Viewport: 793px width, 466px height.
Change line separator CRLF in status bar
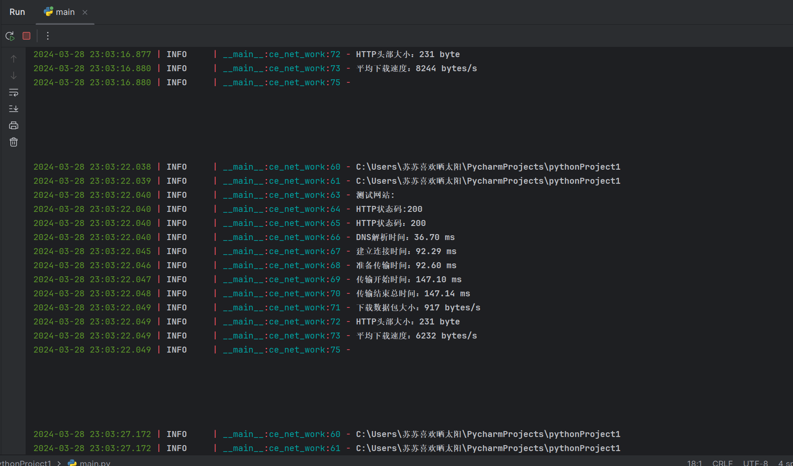(722, 463)
